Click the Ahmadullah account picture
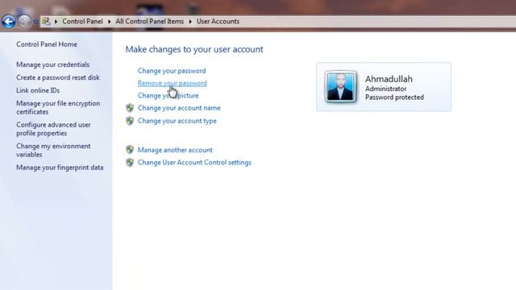Screen dimensions: 516x290 [340, 86]
